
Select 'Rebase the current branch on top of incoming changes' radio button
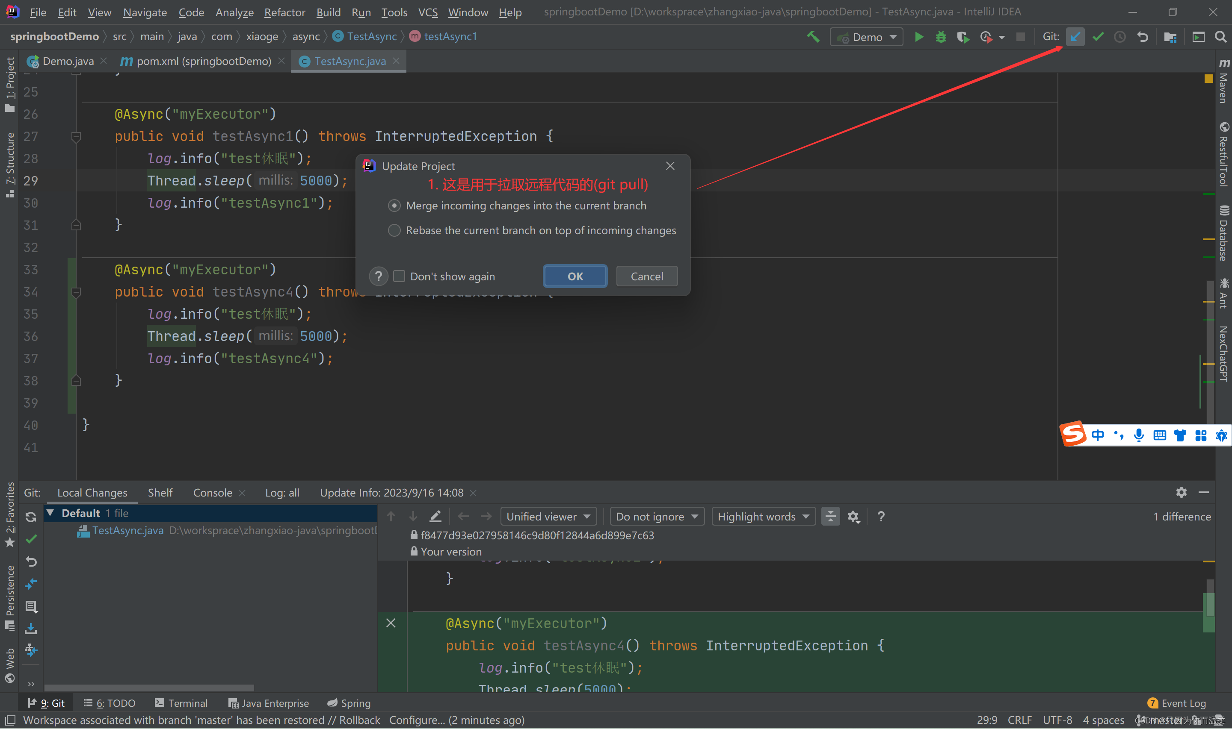point(395,230)
